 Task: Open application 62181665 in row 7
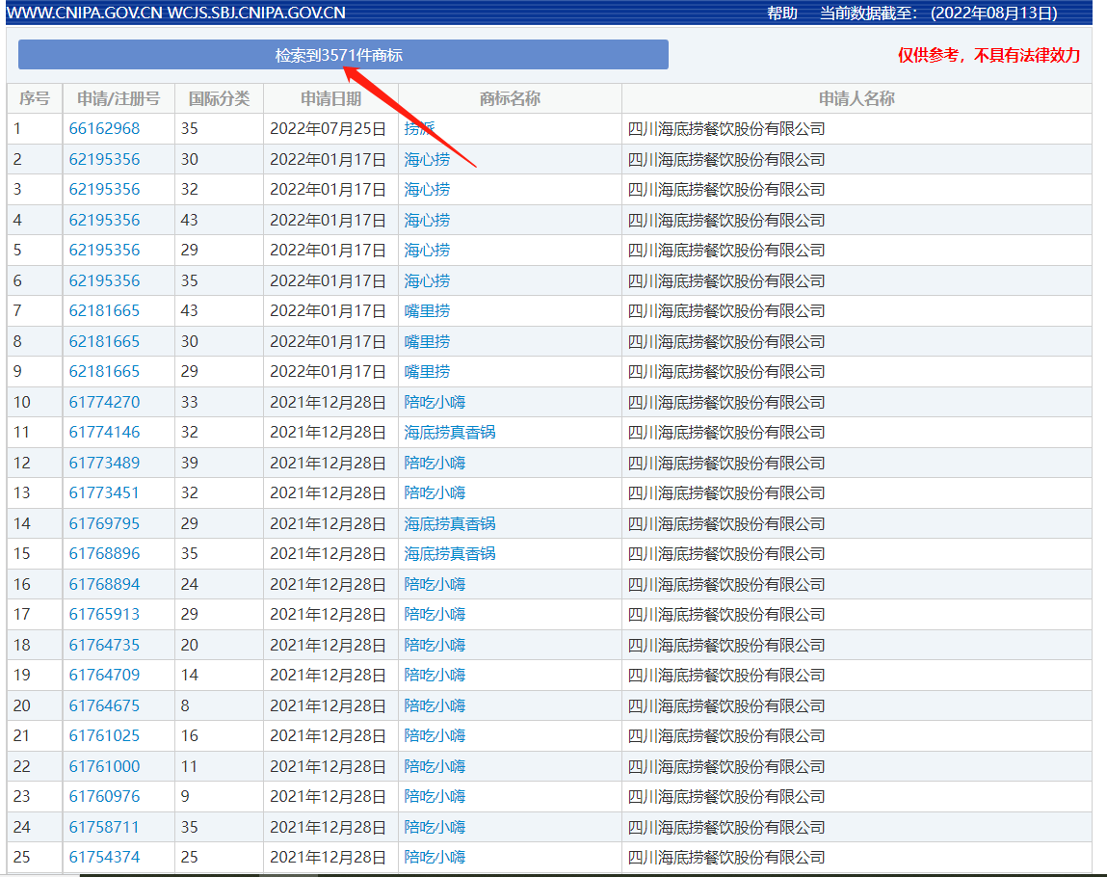(104, 310)
